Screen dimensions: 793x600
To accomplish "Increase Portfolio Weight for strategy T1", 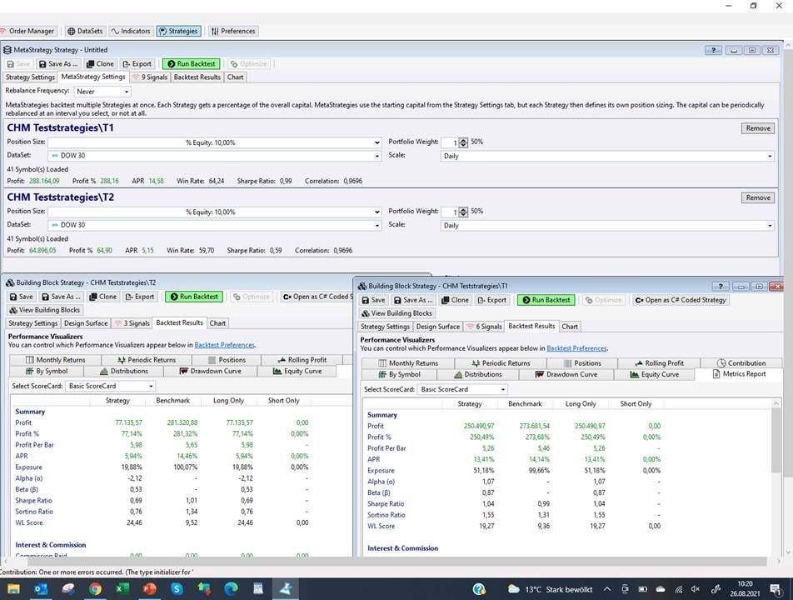I will (464, 140).
